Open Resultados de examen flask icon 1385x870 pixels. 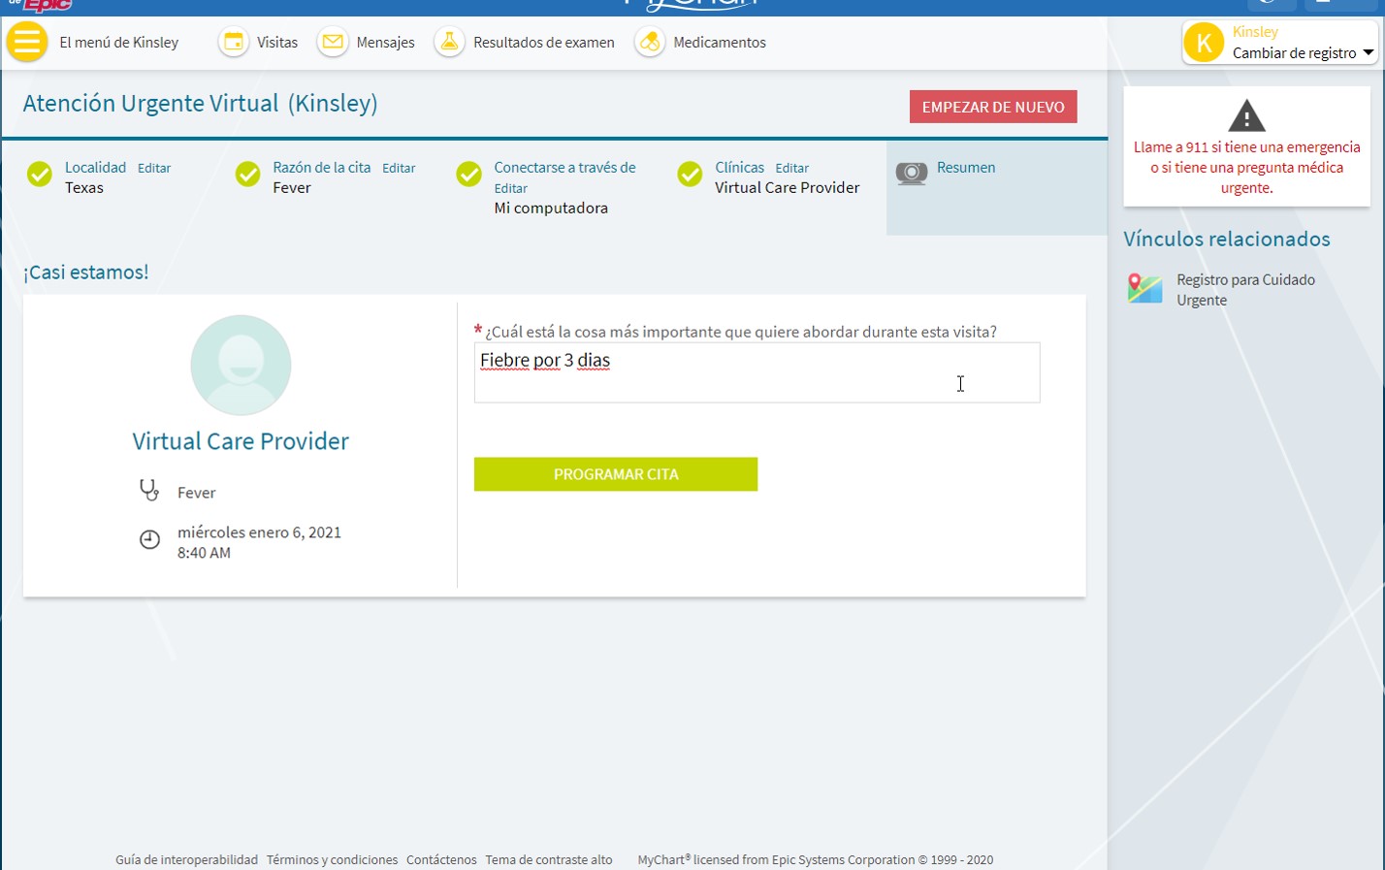pyautogui.click(x=449, y=43)
